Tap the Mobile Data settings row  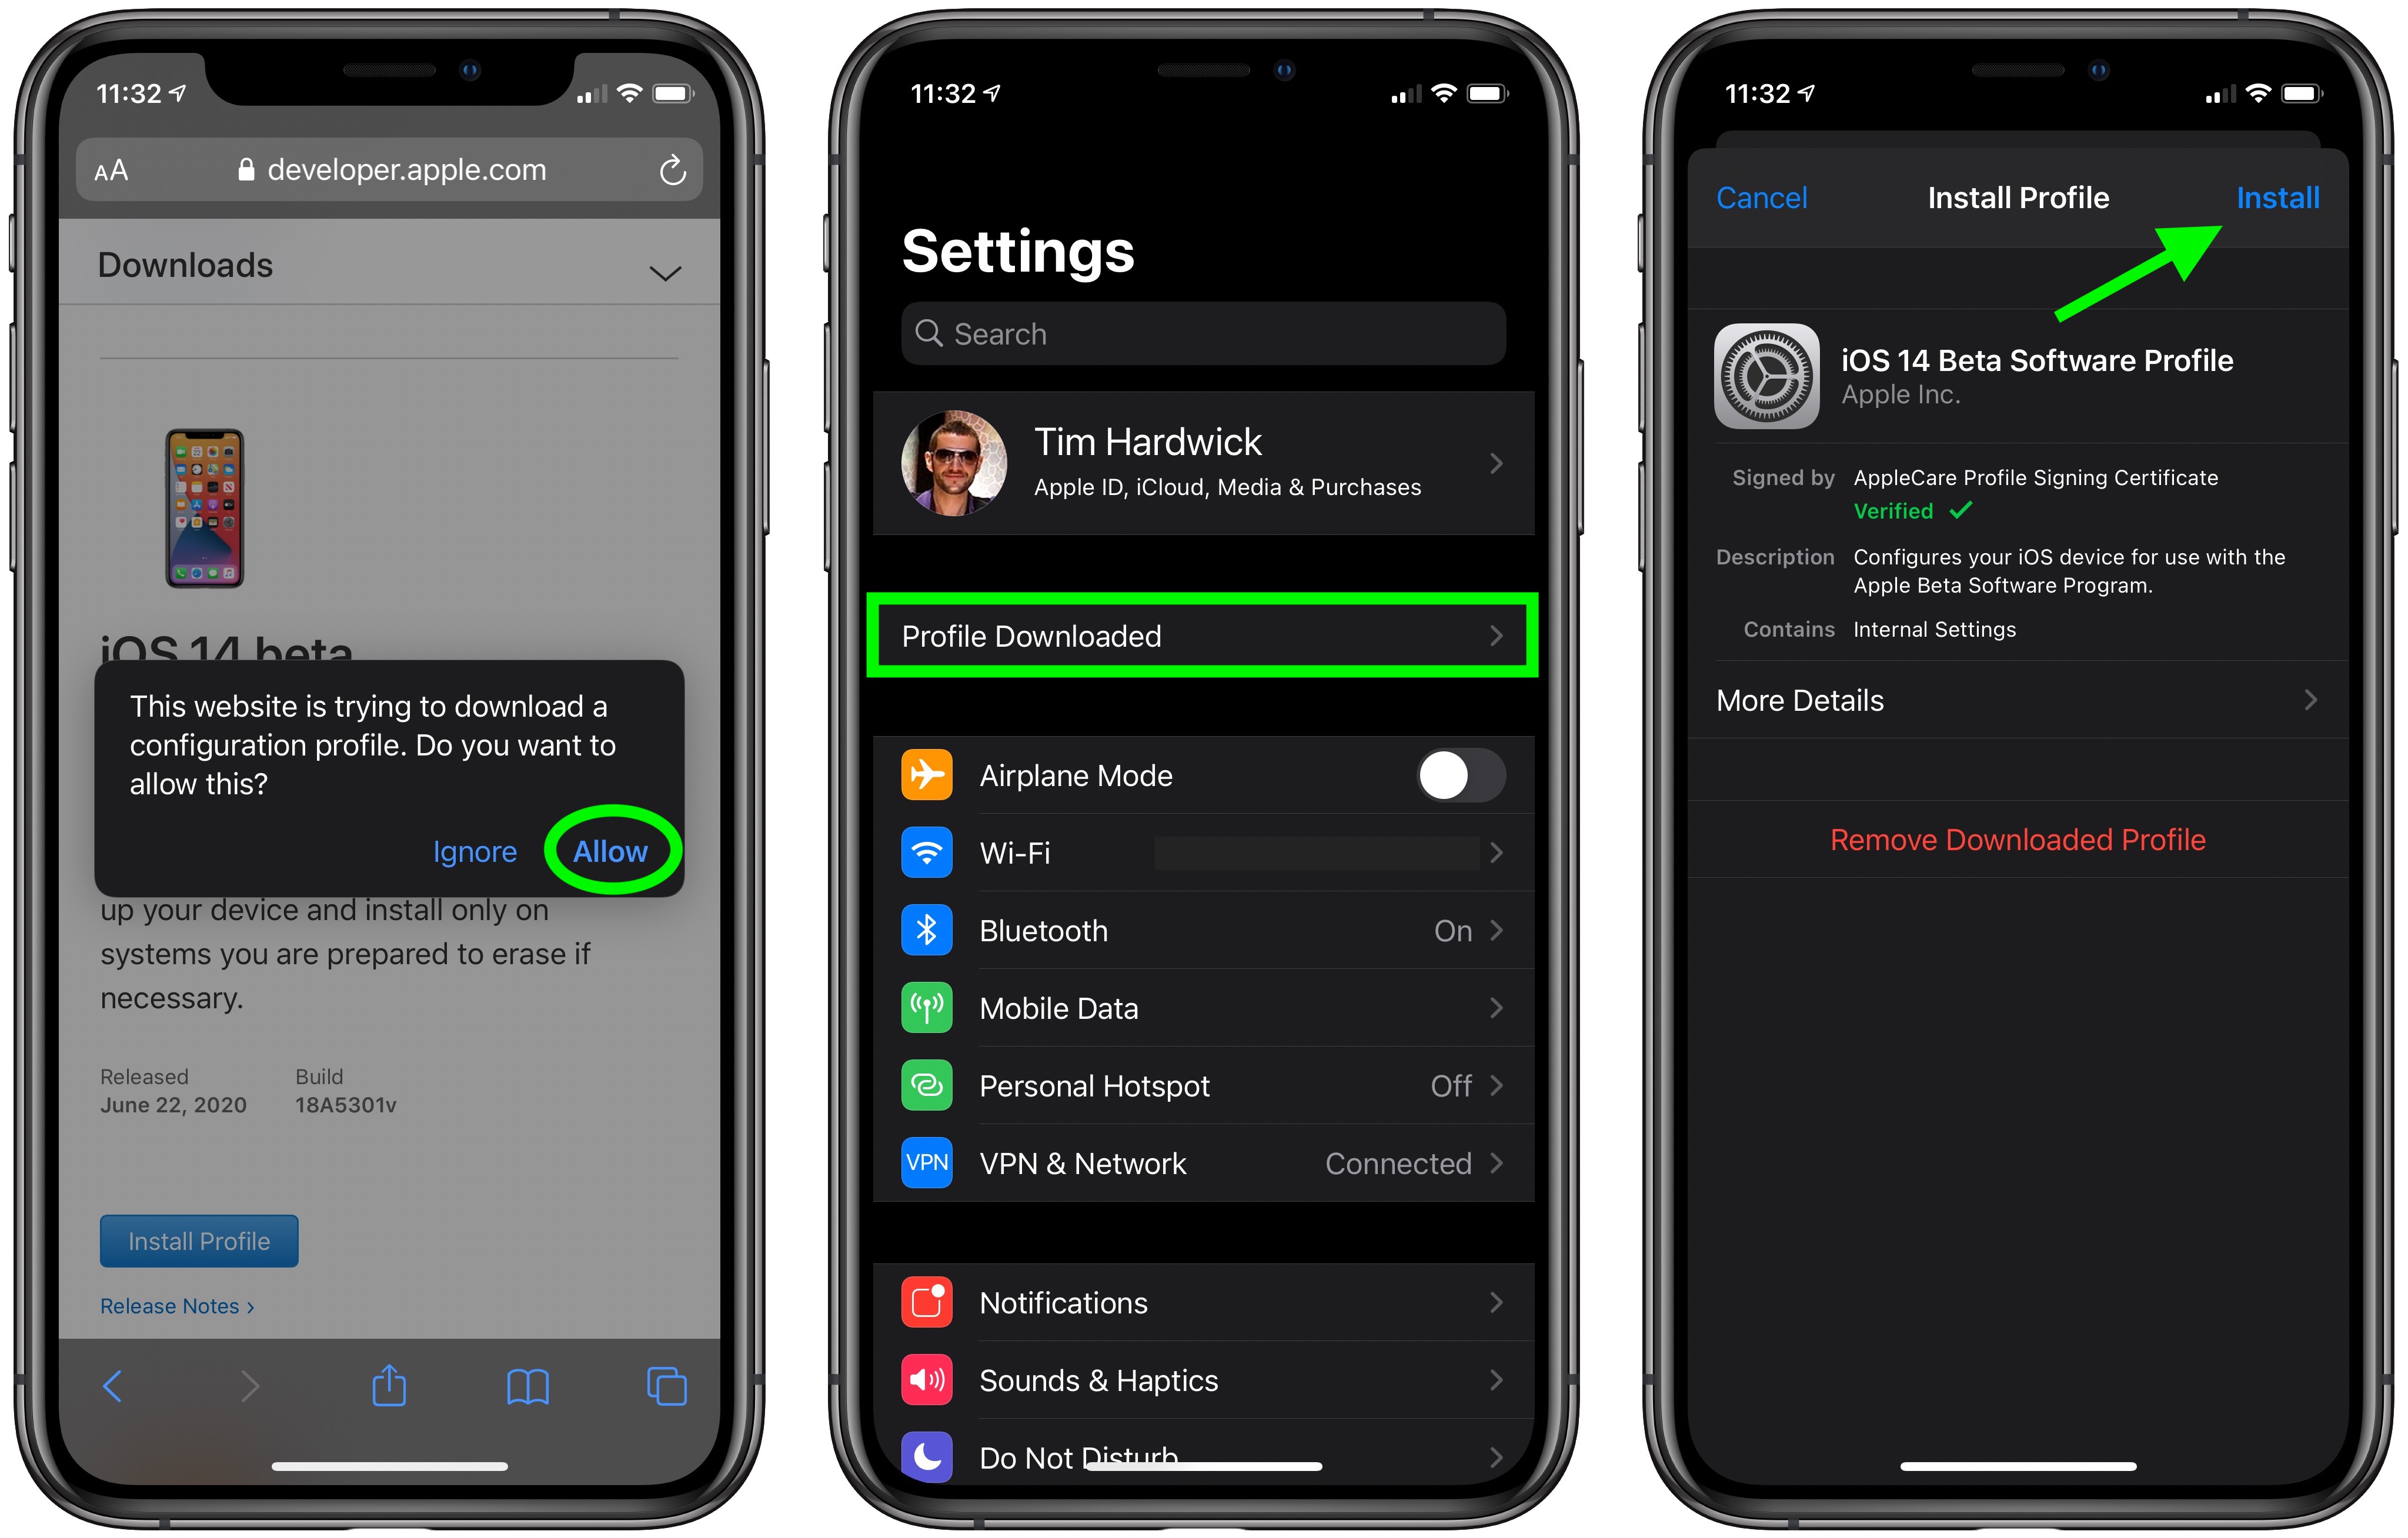(x=1205, y=1008)
